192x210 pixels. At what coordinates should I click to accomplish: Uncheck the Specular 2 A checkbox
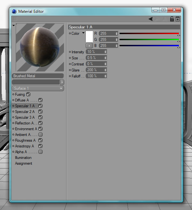point(40,112)
